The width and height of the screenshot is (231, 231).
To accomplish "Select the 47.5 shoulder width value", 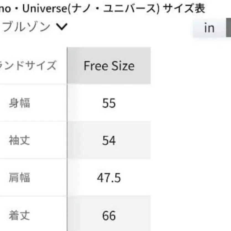I will point(109,178).
